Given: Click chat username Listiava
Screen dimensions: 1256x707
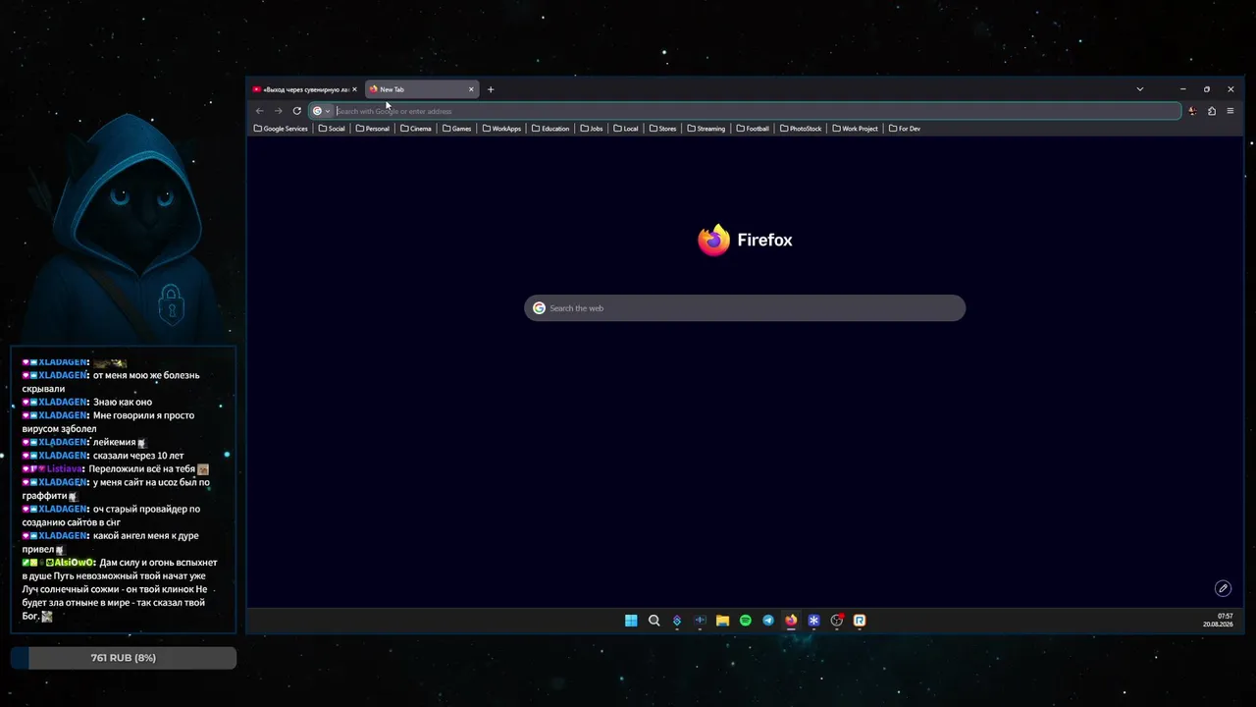Looking at the screenshot, I should pyautogui.click(x=65, y=469).
